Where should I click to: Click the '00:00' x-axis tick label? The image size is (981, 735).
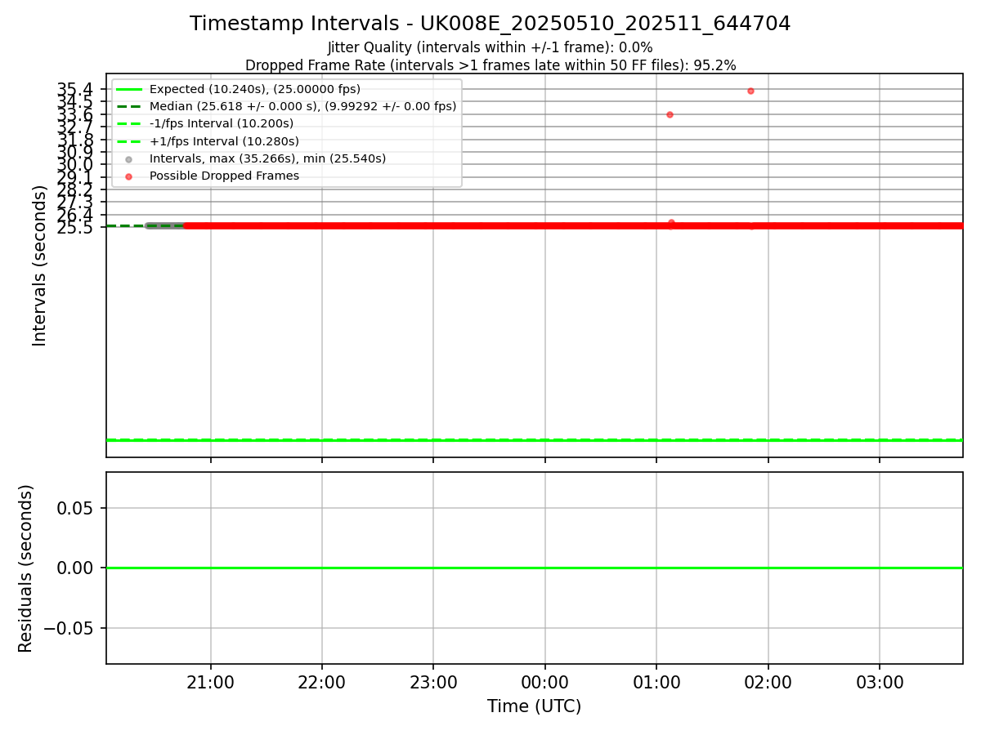point(545,682)
